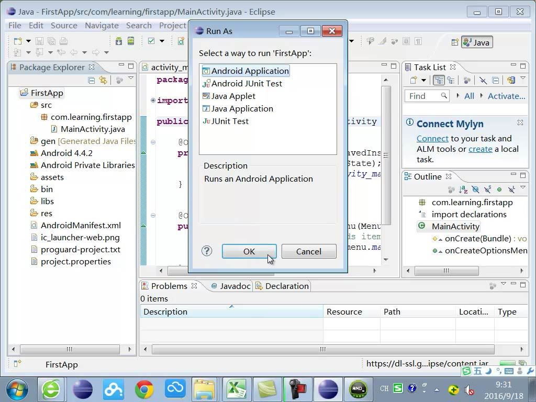
Task: Click the Find field in Task List
Action: 426,96
